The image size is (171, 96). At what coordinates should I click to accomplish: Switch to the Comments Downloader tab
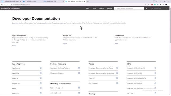click(x=11, y=2)
